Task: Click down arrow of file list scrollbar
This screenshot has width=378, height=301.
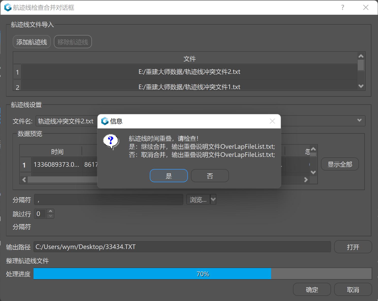Action: point(361,86)
